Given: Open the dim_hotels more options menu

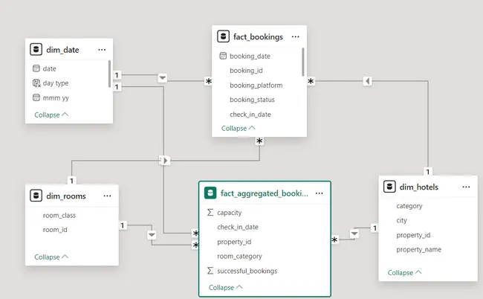Looking at the screenshot, I should click(x=467, y=187).
